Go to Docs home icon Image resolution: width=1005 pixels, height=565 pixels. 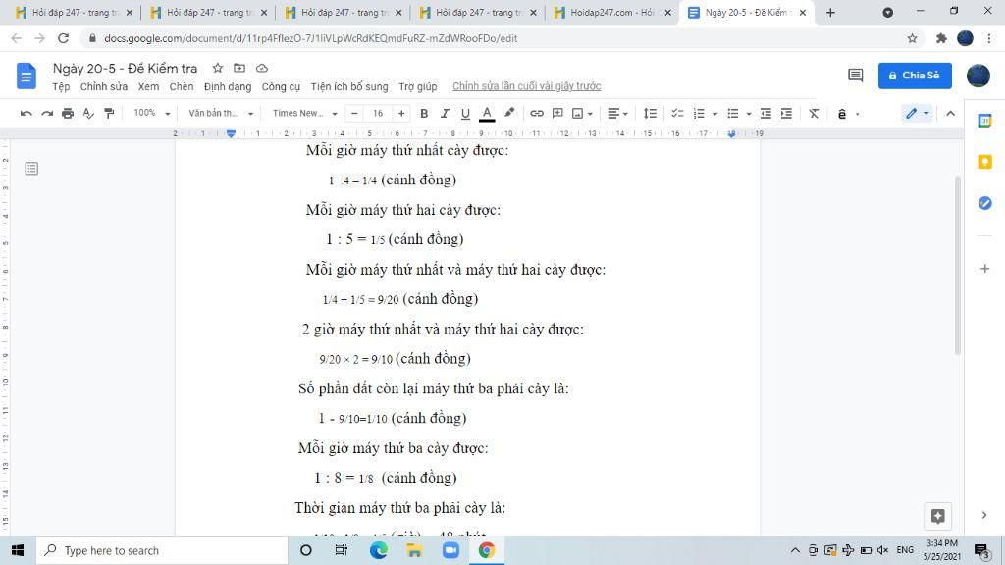tap(26, 77)
